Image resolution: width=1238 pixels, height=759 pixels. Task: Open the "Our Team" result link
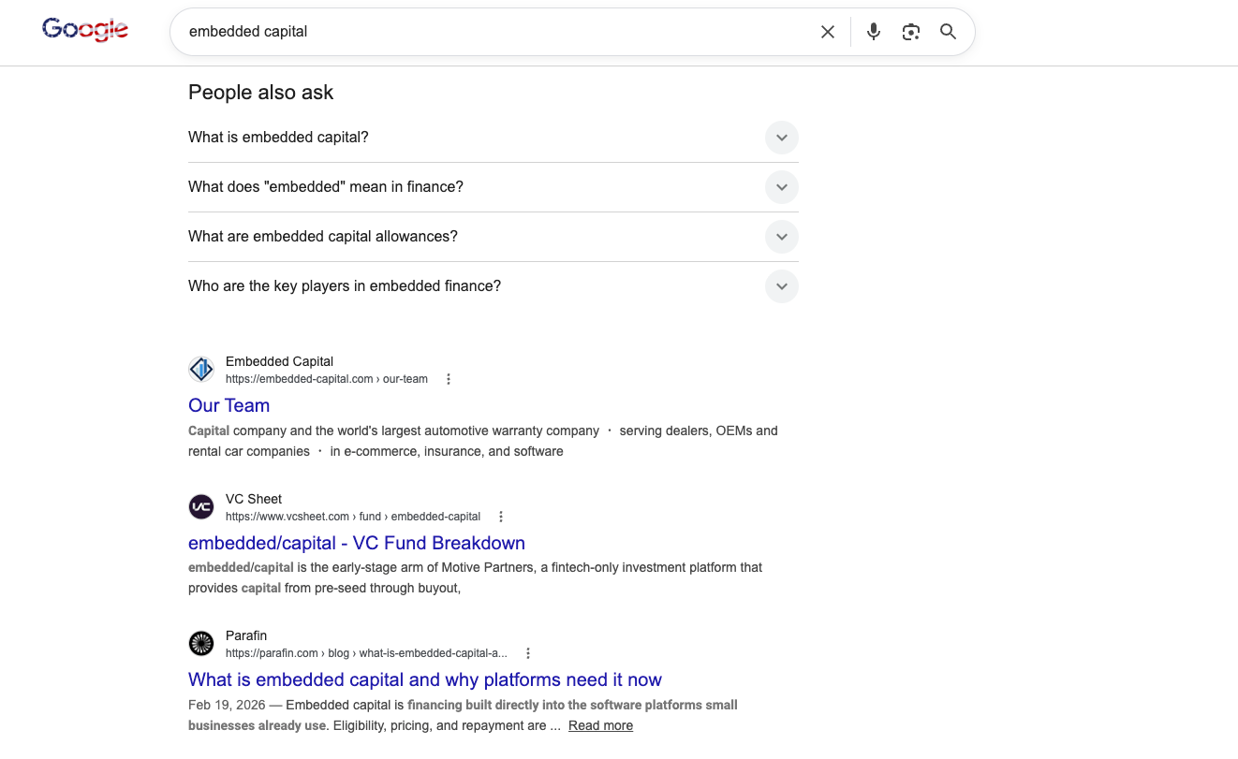(x=228, y=405)
